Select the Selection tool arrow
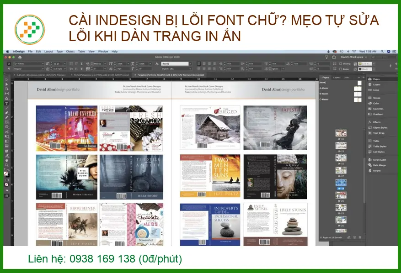This screenshot has width=401, height=273. pyautogui.click(x=7, y=79)
